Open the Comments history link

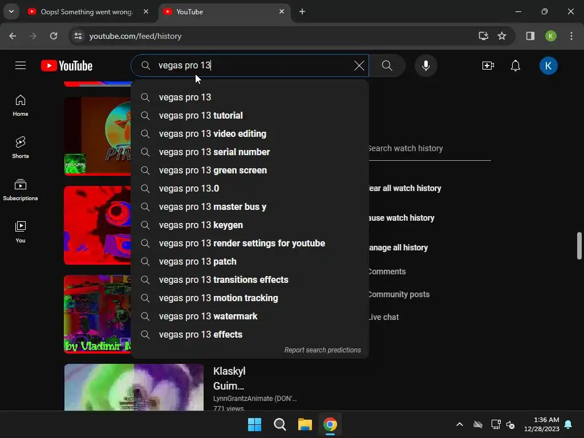coord(387,271)
